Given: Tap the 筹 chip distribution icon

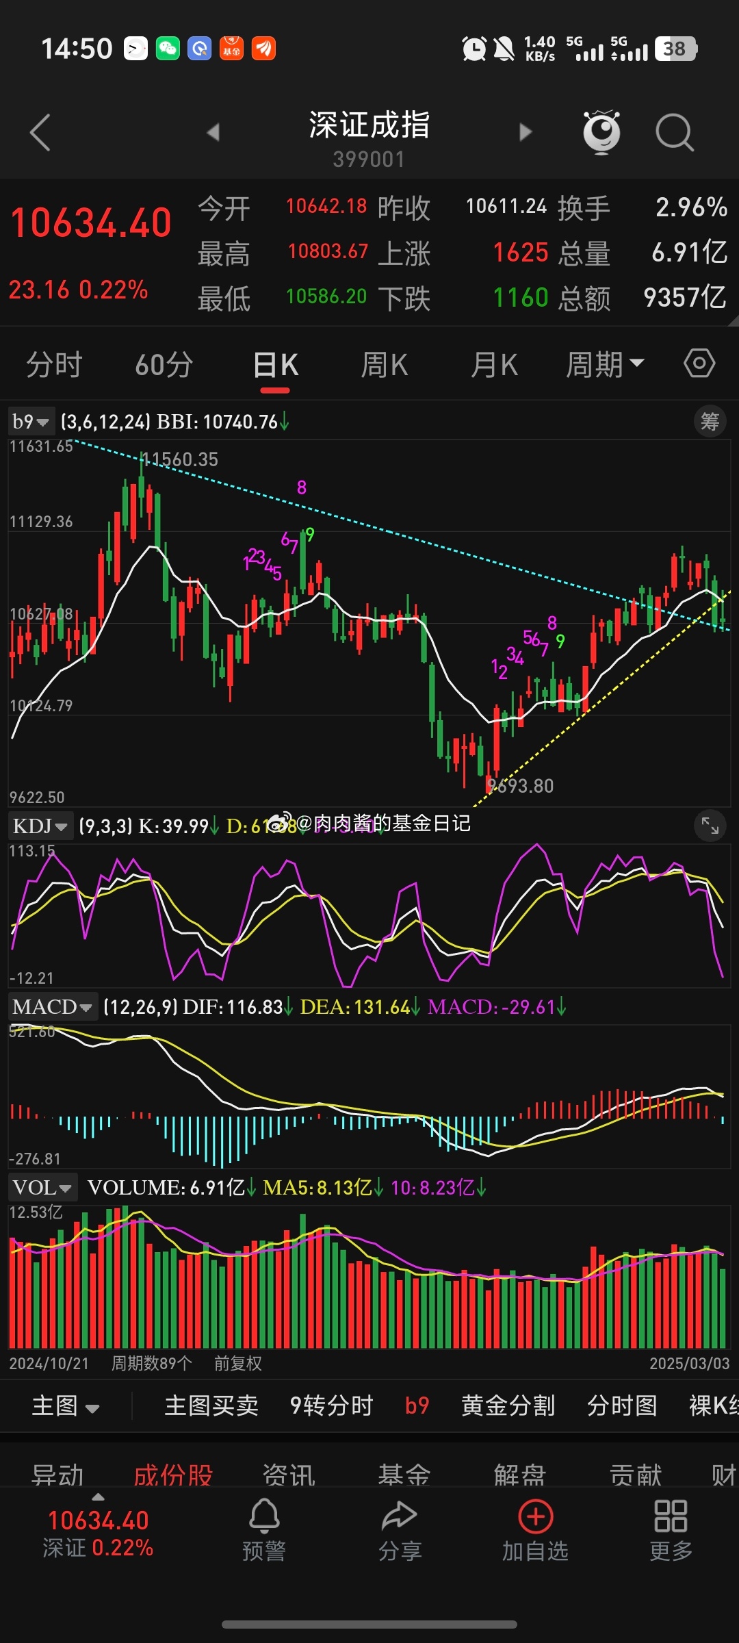Looking at the screenshot, I should (x=710, y=422).
